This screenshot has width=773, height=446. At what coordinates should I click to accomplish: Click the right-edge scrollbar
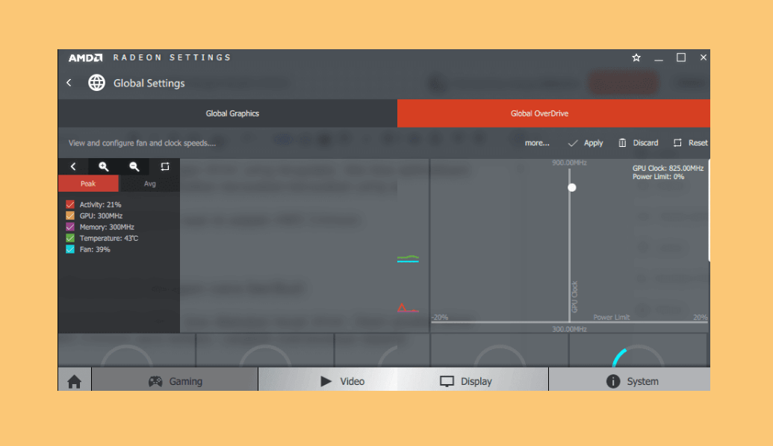(709, 210)
